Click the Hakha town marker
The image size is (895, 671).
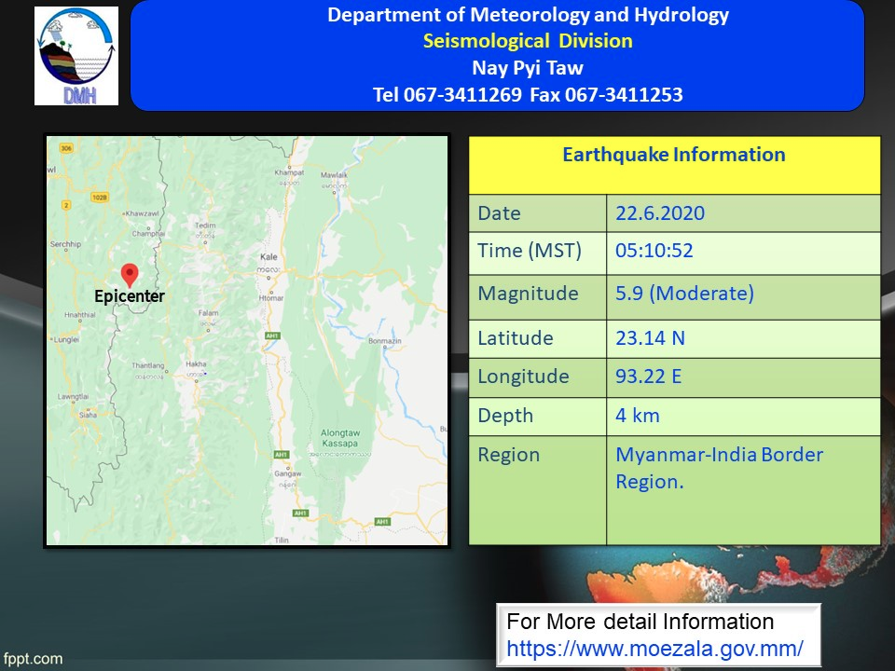pyautogui.click(x=196, y=367)
